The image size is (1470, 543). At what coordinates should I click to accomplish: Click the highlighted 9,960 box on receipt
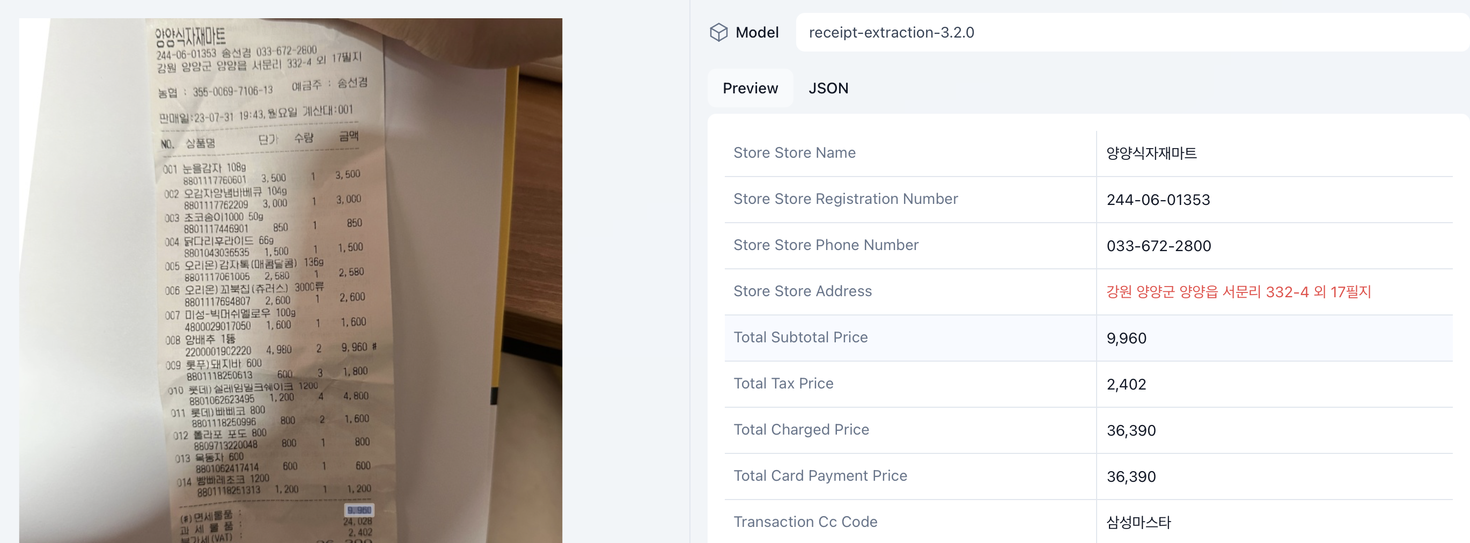[359, 510]
